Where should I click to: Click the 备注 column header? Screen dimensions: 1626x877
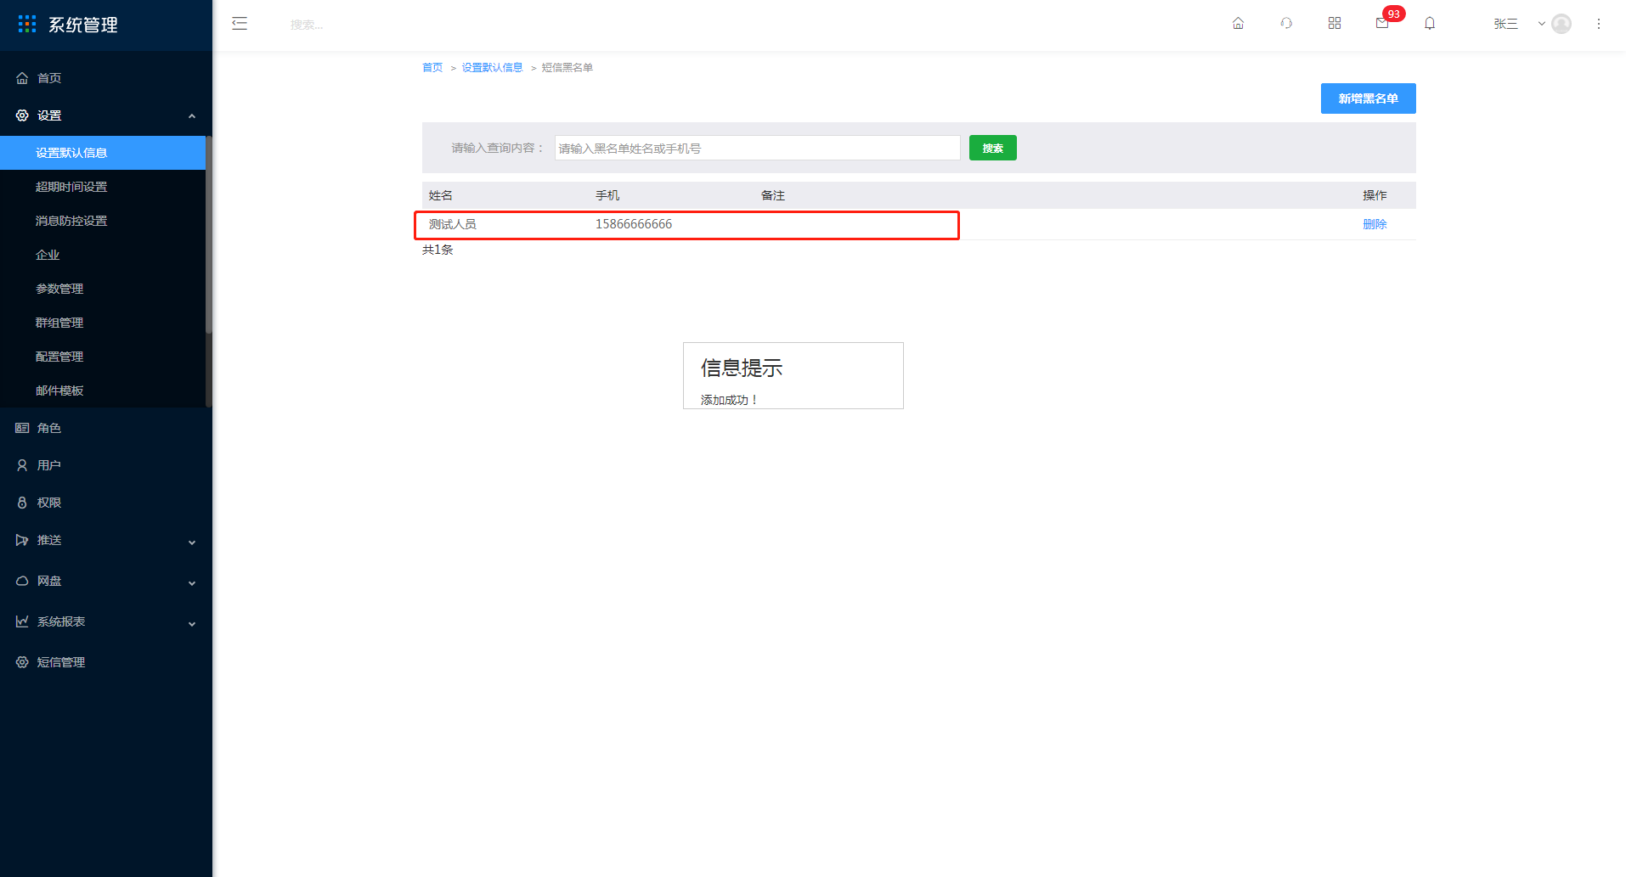coord(773,195)
